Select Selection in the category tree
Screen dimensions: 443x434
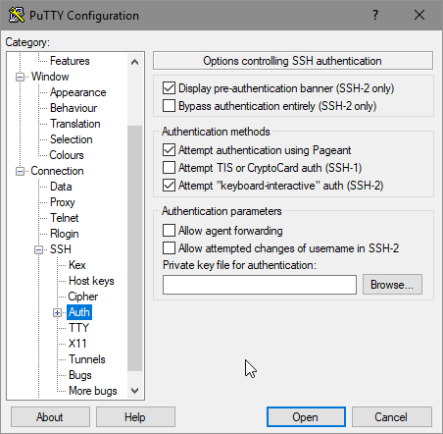(72, 139)
